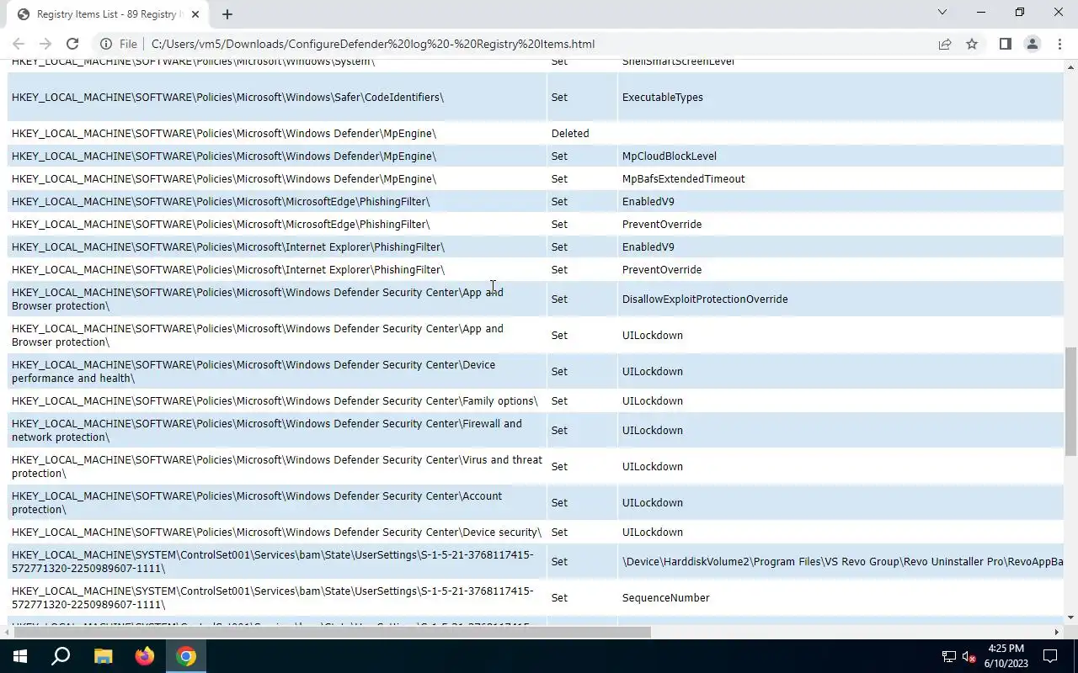The height and width of the screenshot is (673, 1078).
Task: Select the Firewall and network protection key
Action: [267, 430]
